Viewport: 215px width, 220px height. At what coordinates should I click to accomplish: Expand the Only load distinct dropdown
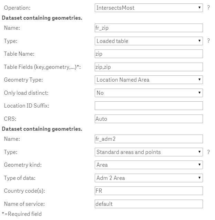point(149,93)
